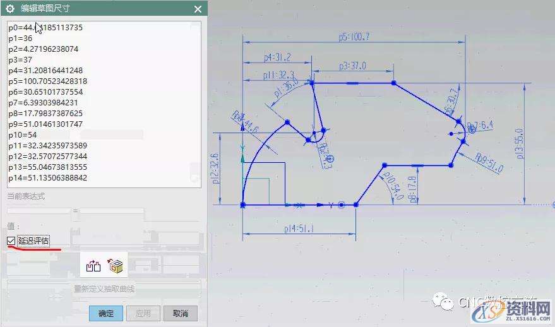Choose p3=37 from the dimension list
This screenshot has height=327, width=555.
coord(20,60)
